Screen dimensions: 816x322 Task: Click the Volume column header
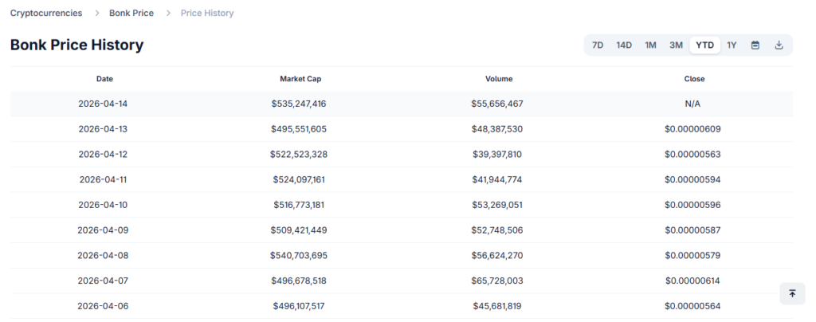499,79
